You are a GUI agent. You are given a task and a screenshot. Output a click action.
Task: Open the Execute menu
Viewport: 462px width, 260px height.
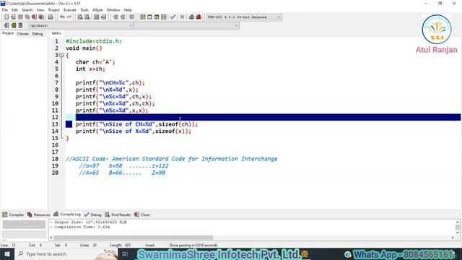tap(70, 9)
